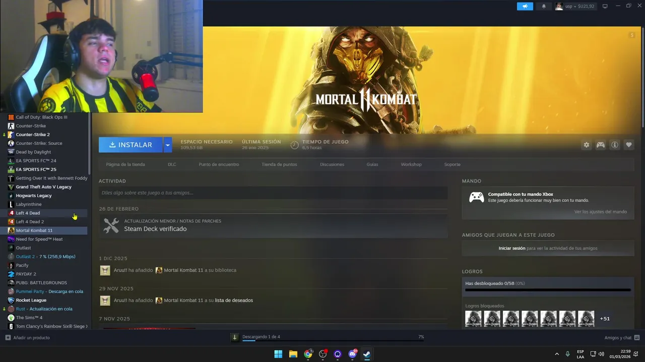Select Pacify in the library list

(22, 265)
